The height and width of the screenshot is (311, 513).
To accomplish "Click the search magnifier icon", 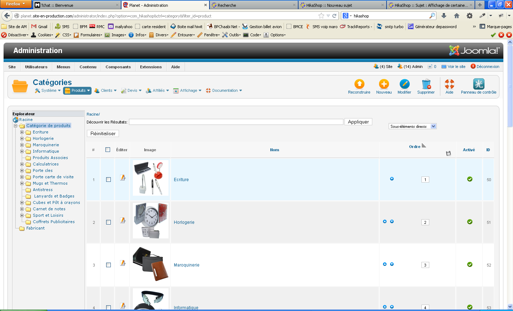I will coord(432,16).
